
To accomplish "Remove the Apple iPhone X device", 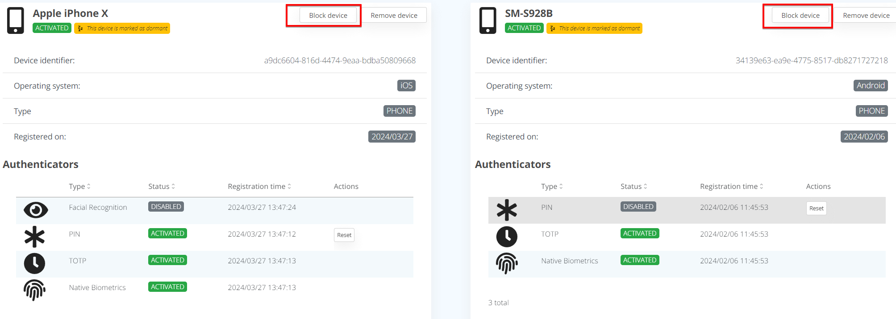I will click(x=394, y=16).
